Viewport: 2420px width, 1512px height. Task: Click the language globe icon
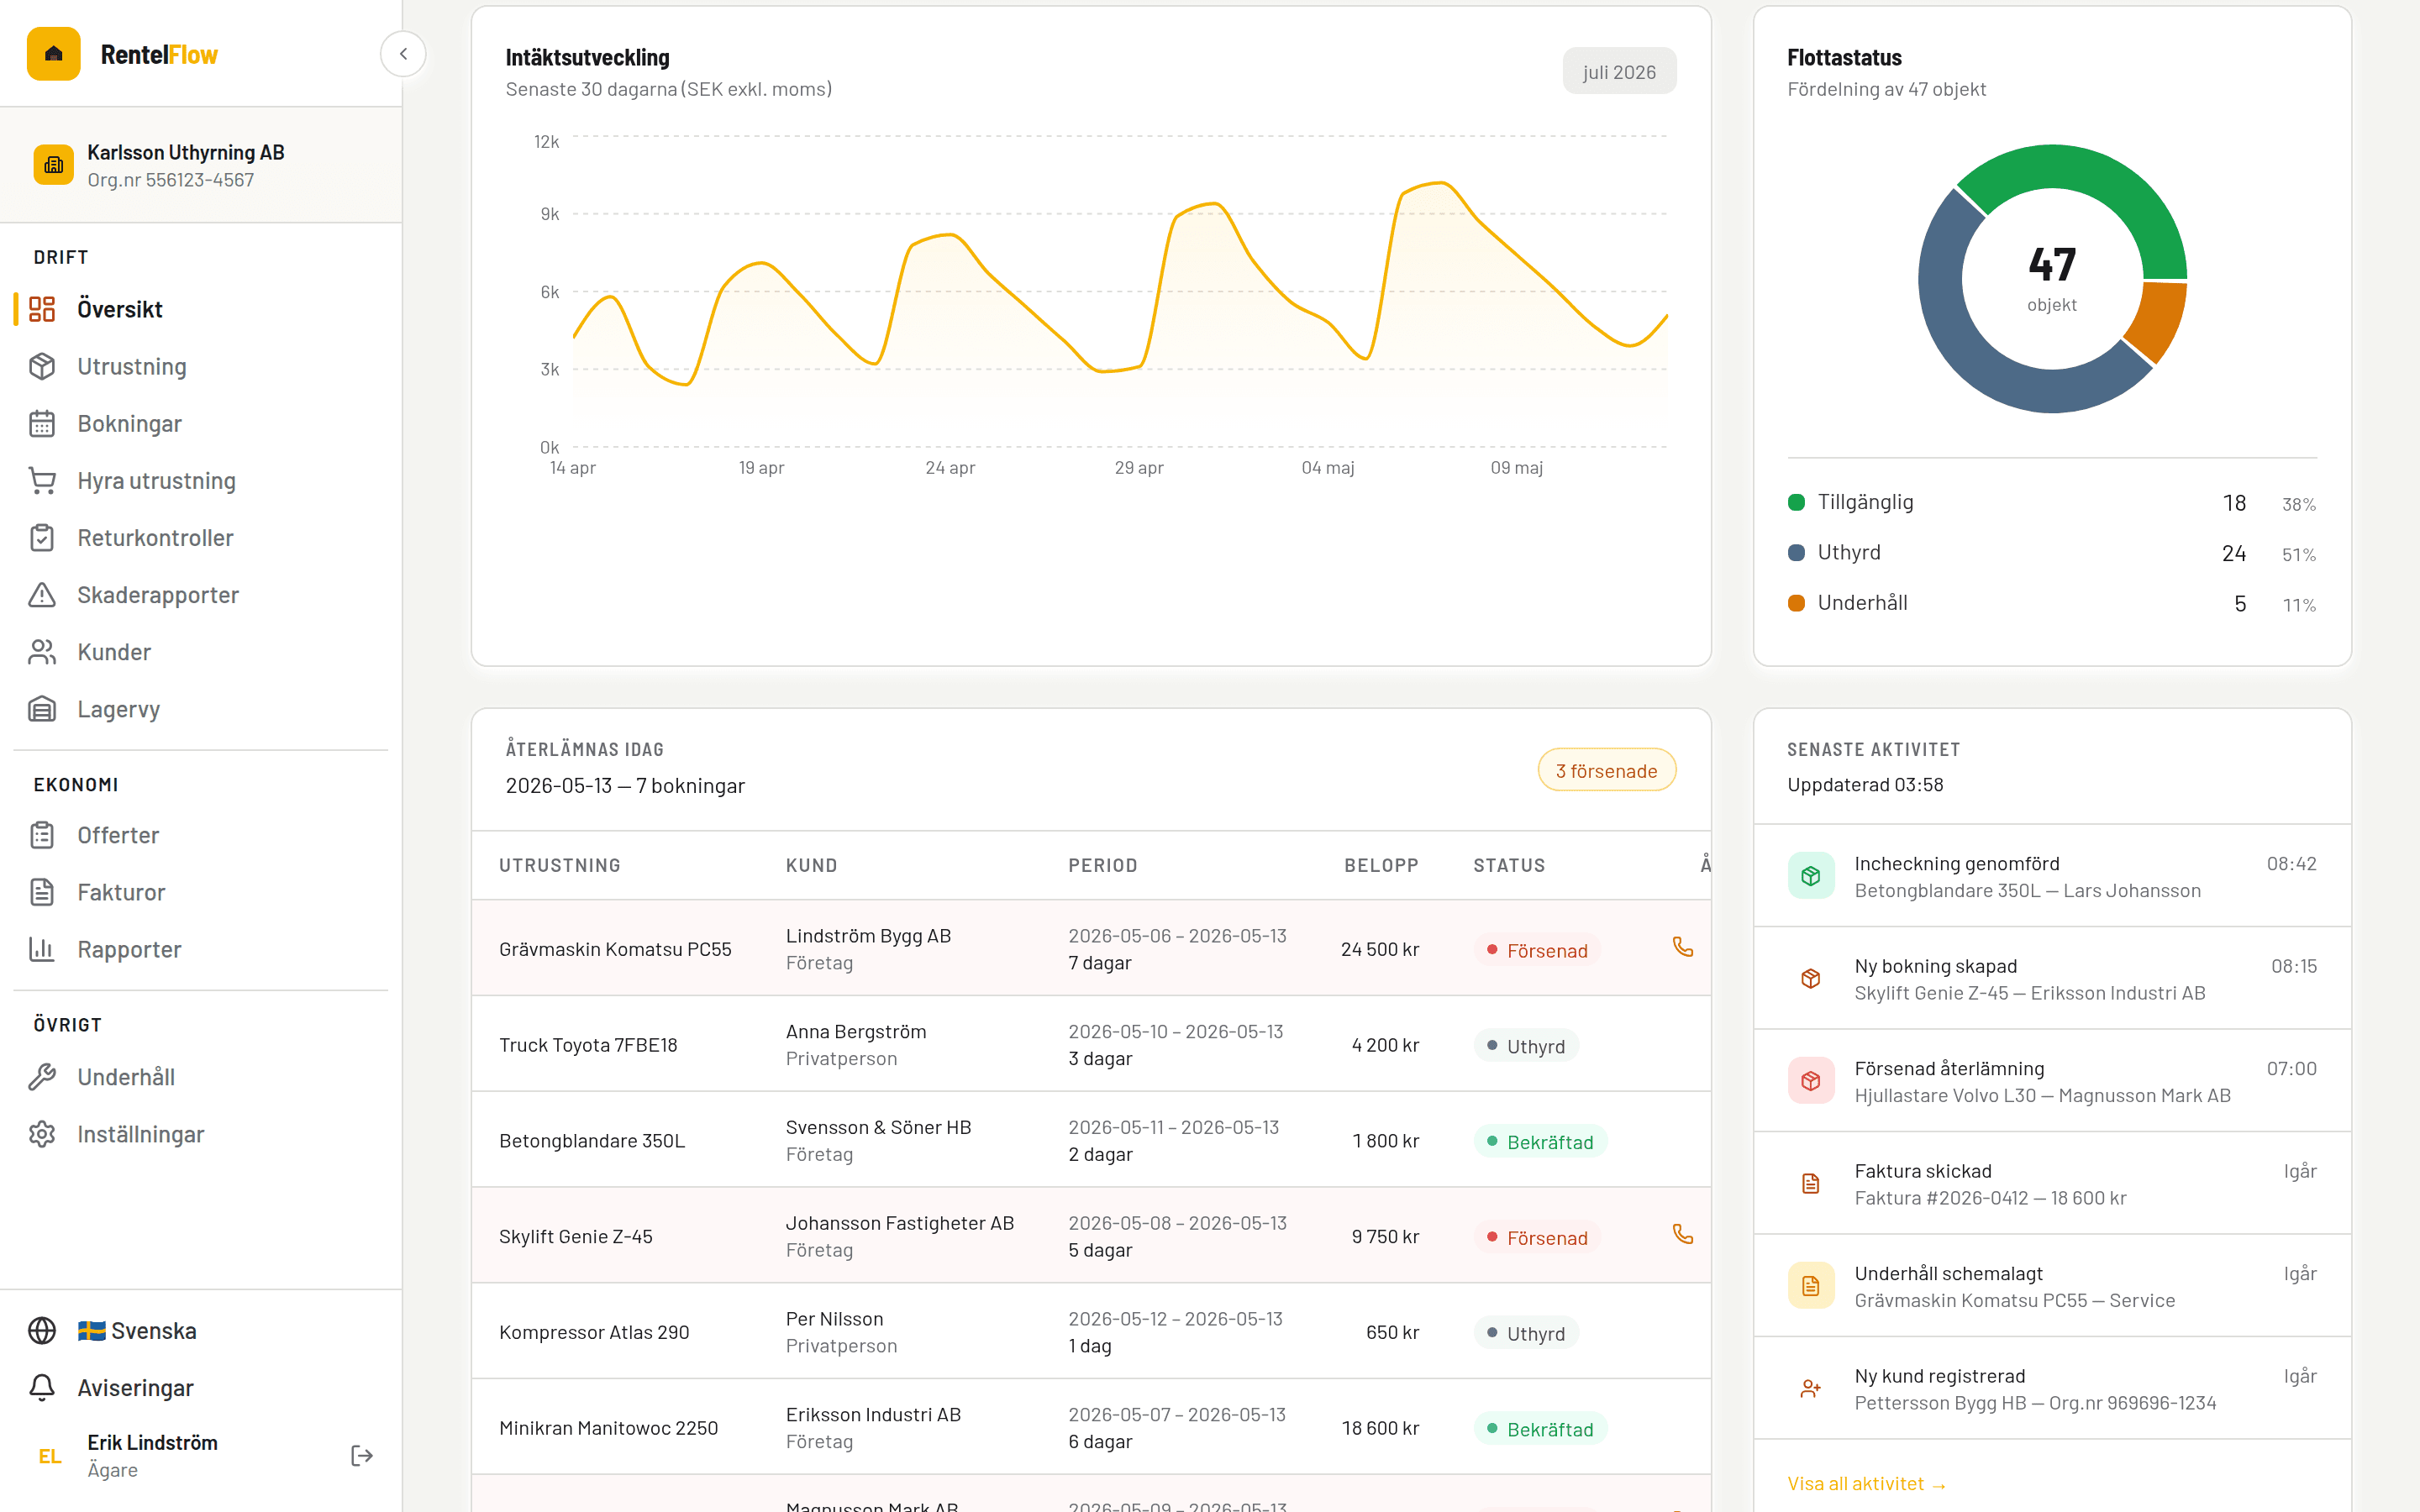[42, 1330]
